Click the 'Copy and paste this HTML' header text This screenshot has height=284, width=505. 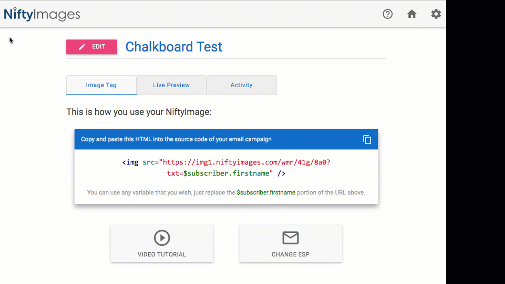click(x=176, y=139)
